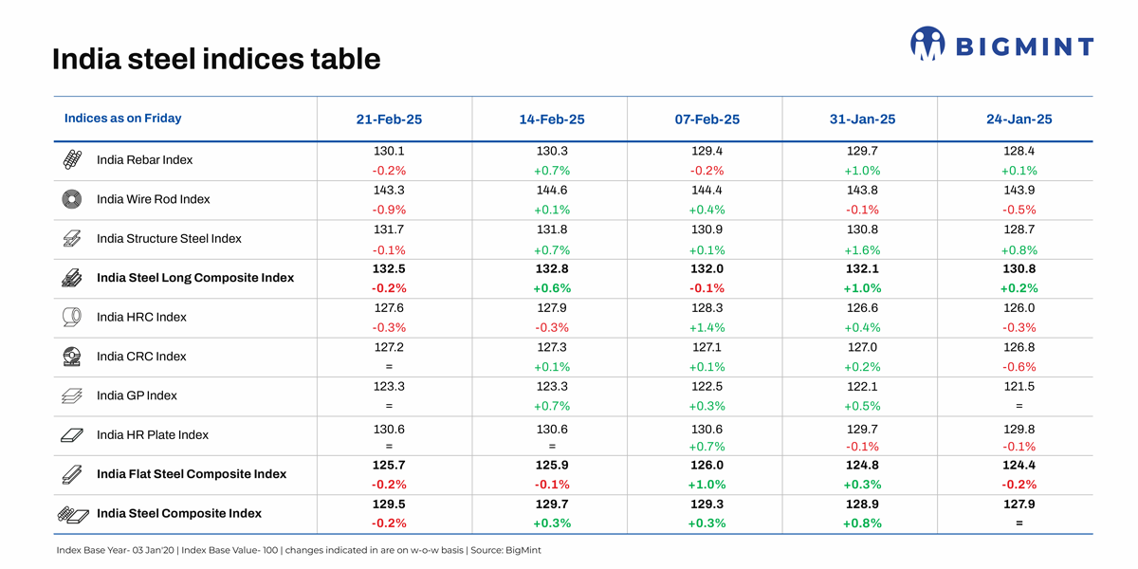Click the HR Plate Index icon
Screen dimensions: 1138x569
(x=72, y=435)
